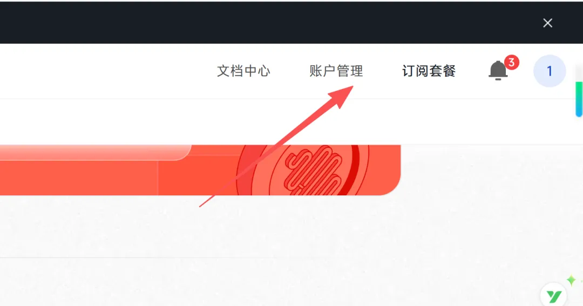Expand the notifications list from the bell
The image size is (583, 306).
click(x=498, y=70)
